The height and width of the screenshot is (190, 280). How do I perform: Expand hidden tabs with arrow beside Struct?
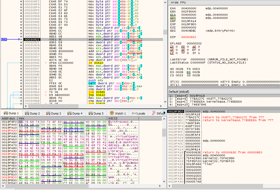[165, 113]
